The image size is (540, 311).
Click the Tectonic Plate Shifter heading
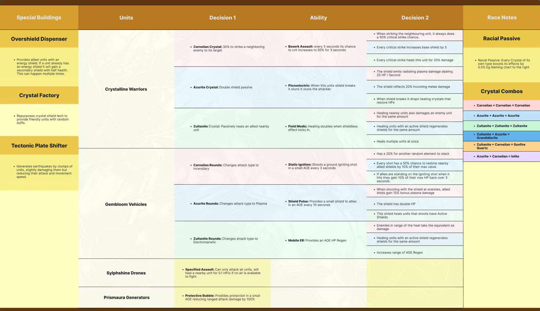39,146
